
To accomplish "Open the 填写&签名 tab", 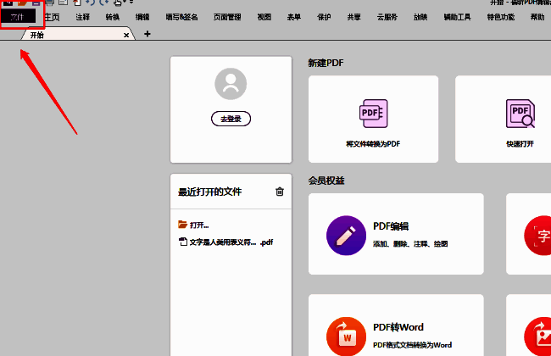I will tap(181, 17).
